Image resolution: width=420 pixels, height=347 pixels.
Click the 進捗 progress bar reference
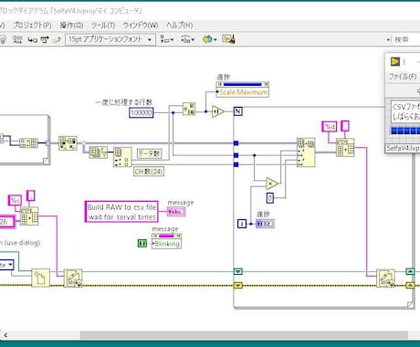click(x=243, y=84)
